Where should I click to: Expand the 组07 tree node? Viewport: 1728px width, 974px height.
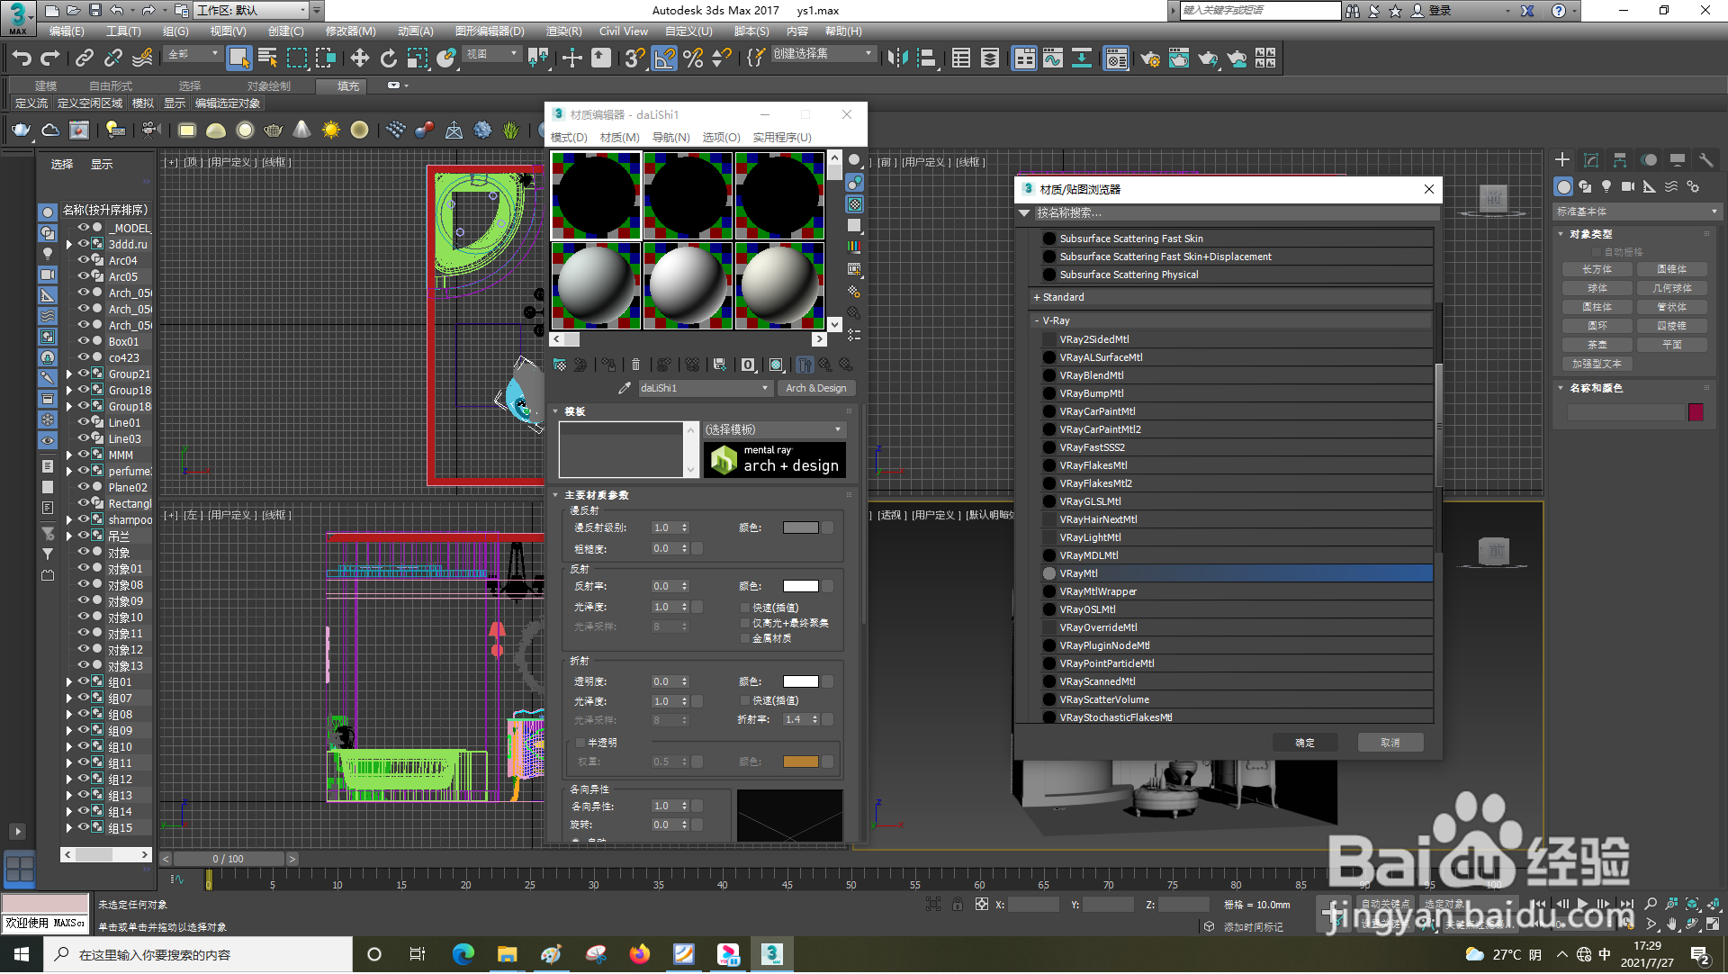click(69, 698)
